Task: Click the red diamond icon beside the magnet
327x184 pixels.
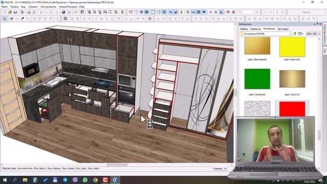Action: pos(233,12)
